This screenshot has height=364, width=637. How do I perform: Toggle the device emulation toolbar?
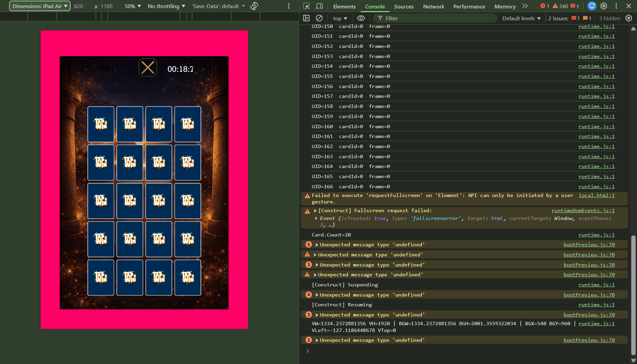coord(319,6)
